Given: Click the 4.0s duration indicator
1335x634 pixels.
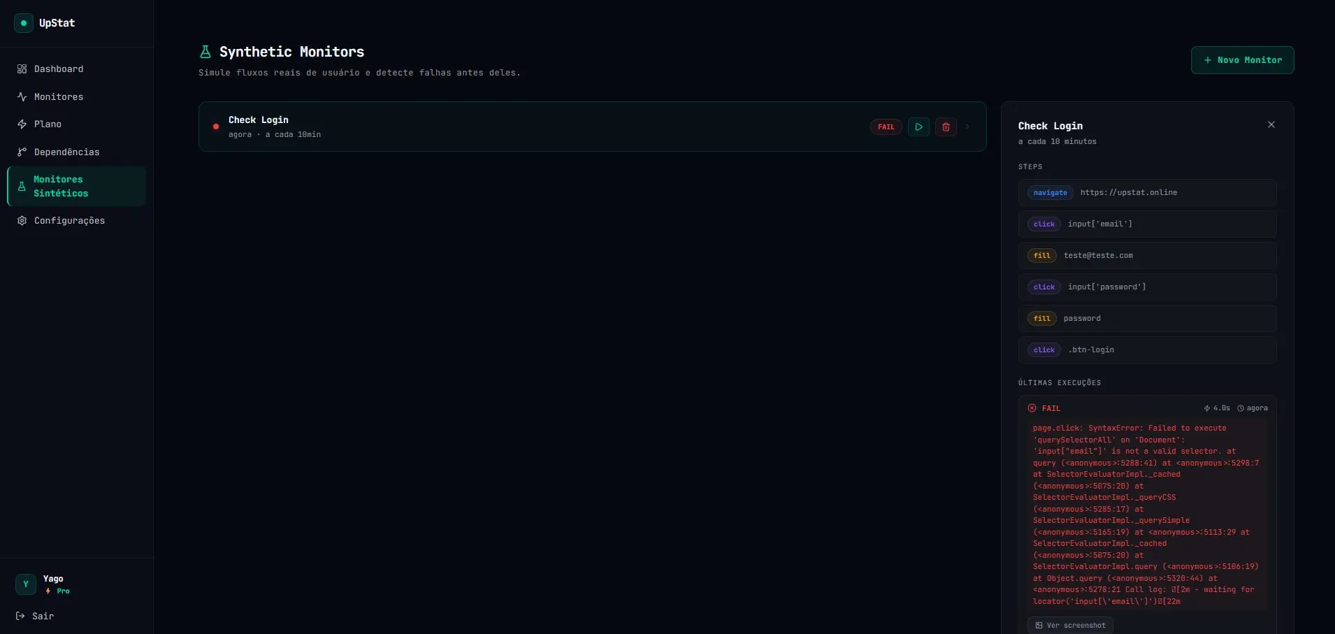Looking at the screenshot, I should point(1216,408).
